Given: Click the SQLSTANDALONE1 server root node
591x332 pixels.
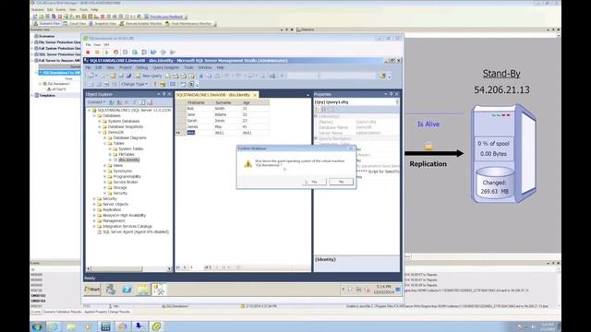Looking at the screenshot, I should coord(134,111).
